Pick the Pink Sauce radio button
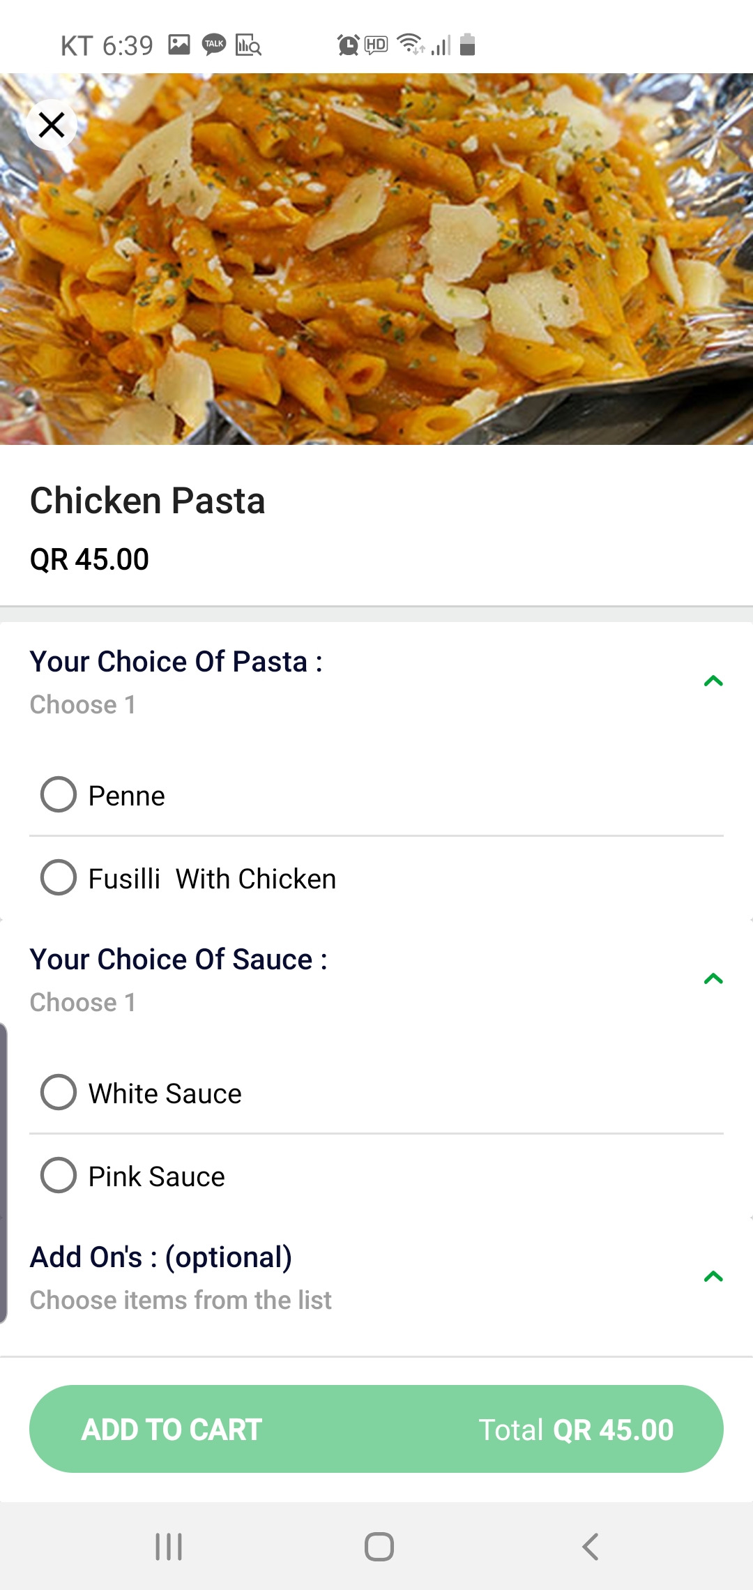Screen dimensions: 753x1590 click(59, 1175)
